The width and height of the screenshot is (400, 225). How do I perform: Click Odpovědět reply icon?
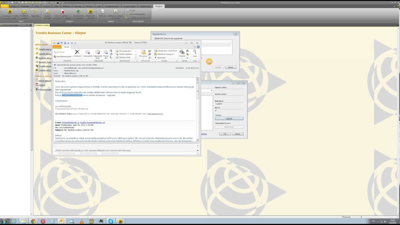[x=88, y=53]
